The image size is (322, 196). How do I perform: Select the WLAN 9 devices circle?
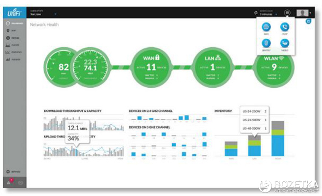274,68
